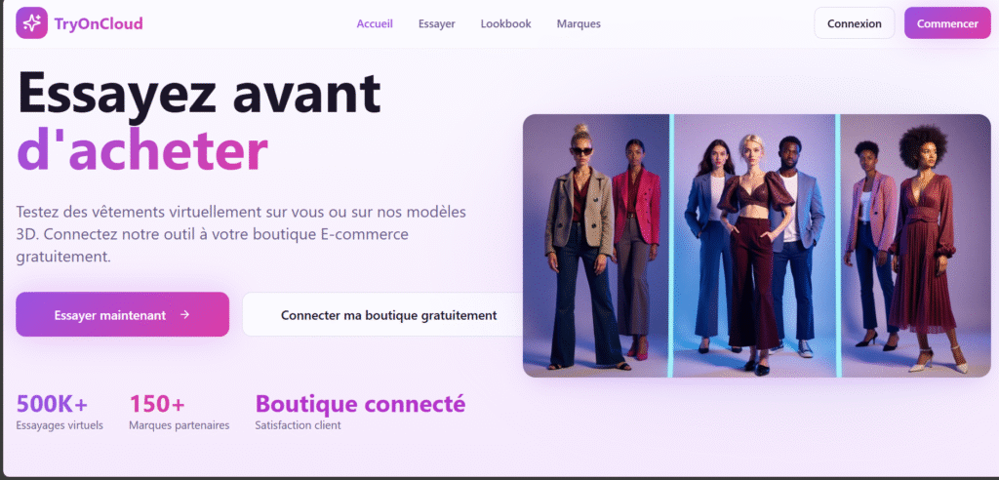Click the TryOnCloud brand name text
The width and height of the screenshot is (999, 480).
[98, 23]
